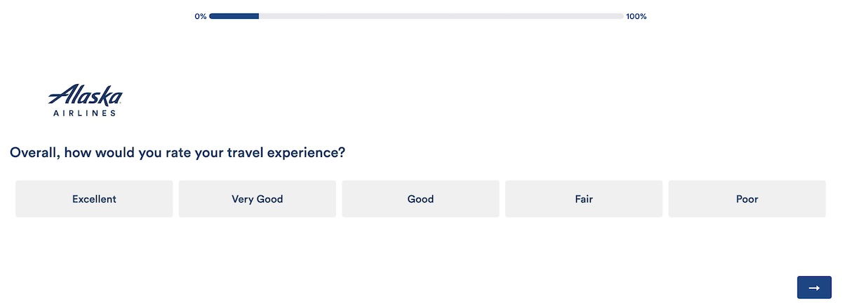Click the next arrow button
842x305 pixels.
pos(814,287)
